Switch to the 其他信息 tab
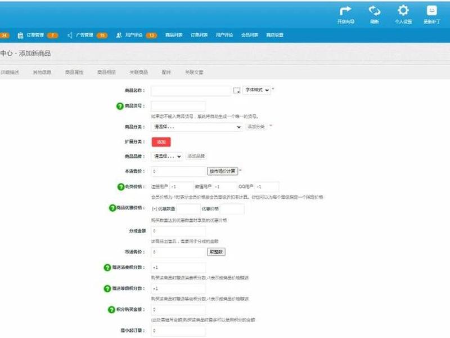The height and width of the screenshot is (338, 450). (x=42, y=73)
